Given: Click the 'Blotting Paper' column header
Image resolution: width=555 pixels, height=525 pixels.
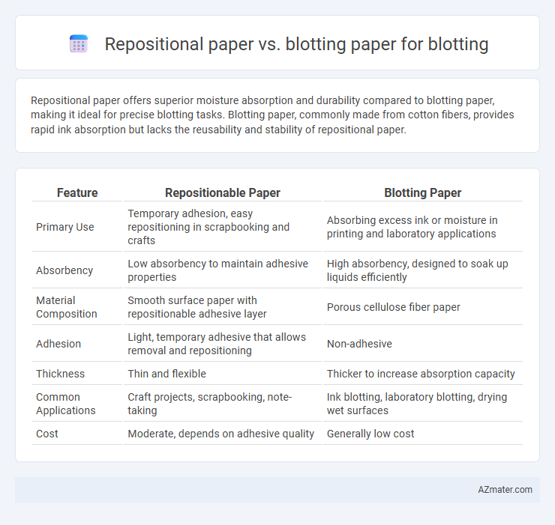Looking at the screenshot, I should tap(422, 192).
